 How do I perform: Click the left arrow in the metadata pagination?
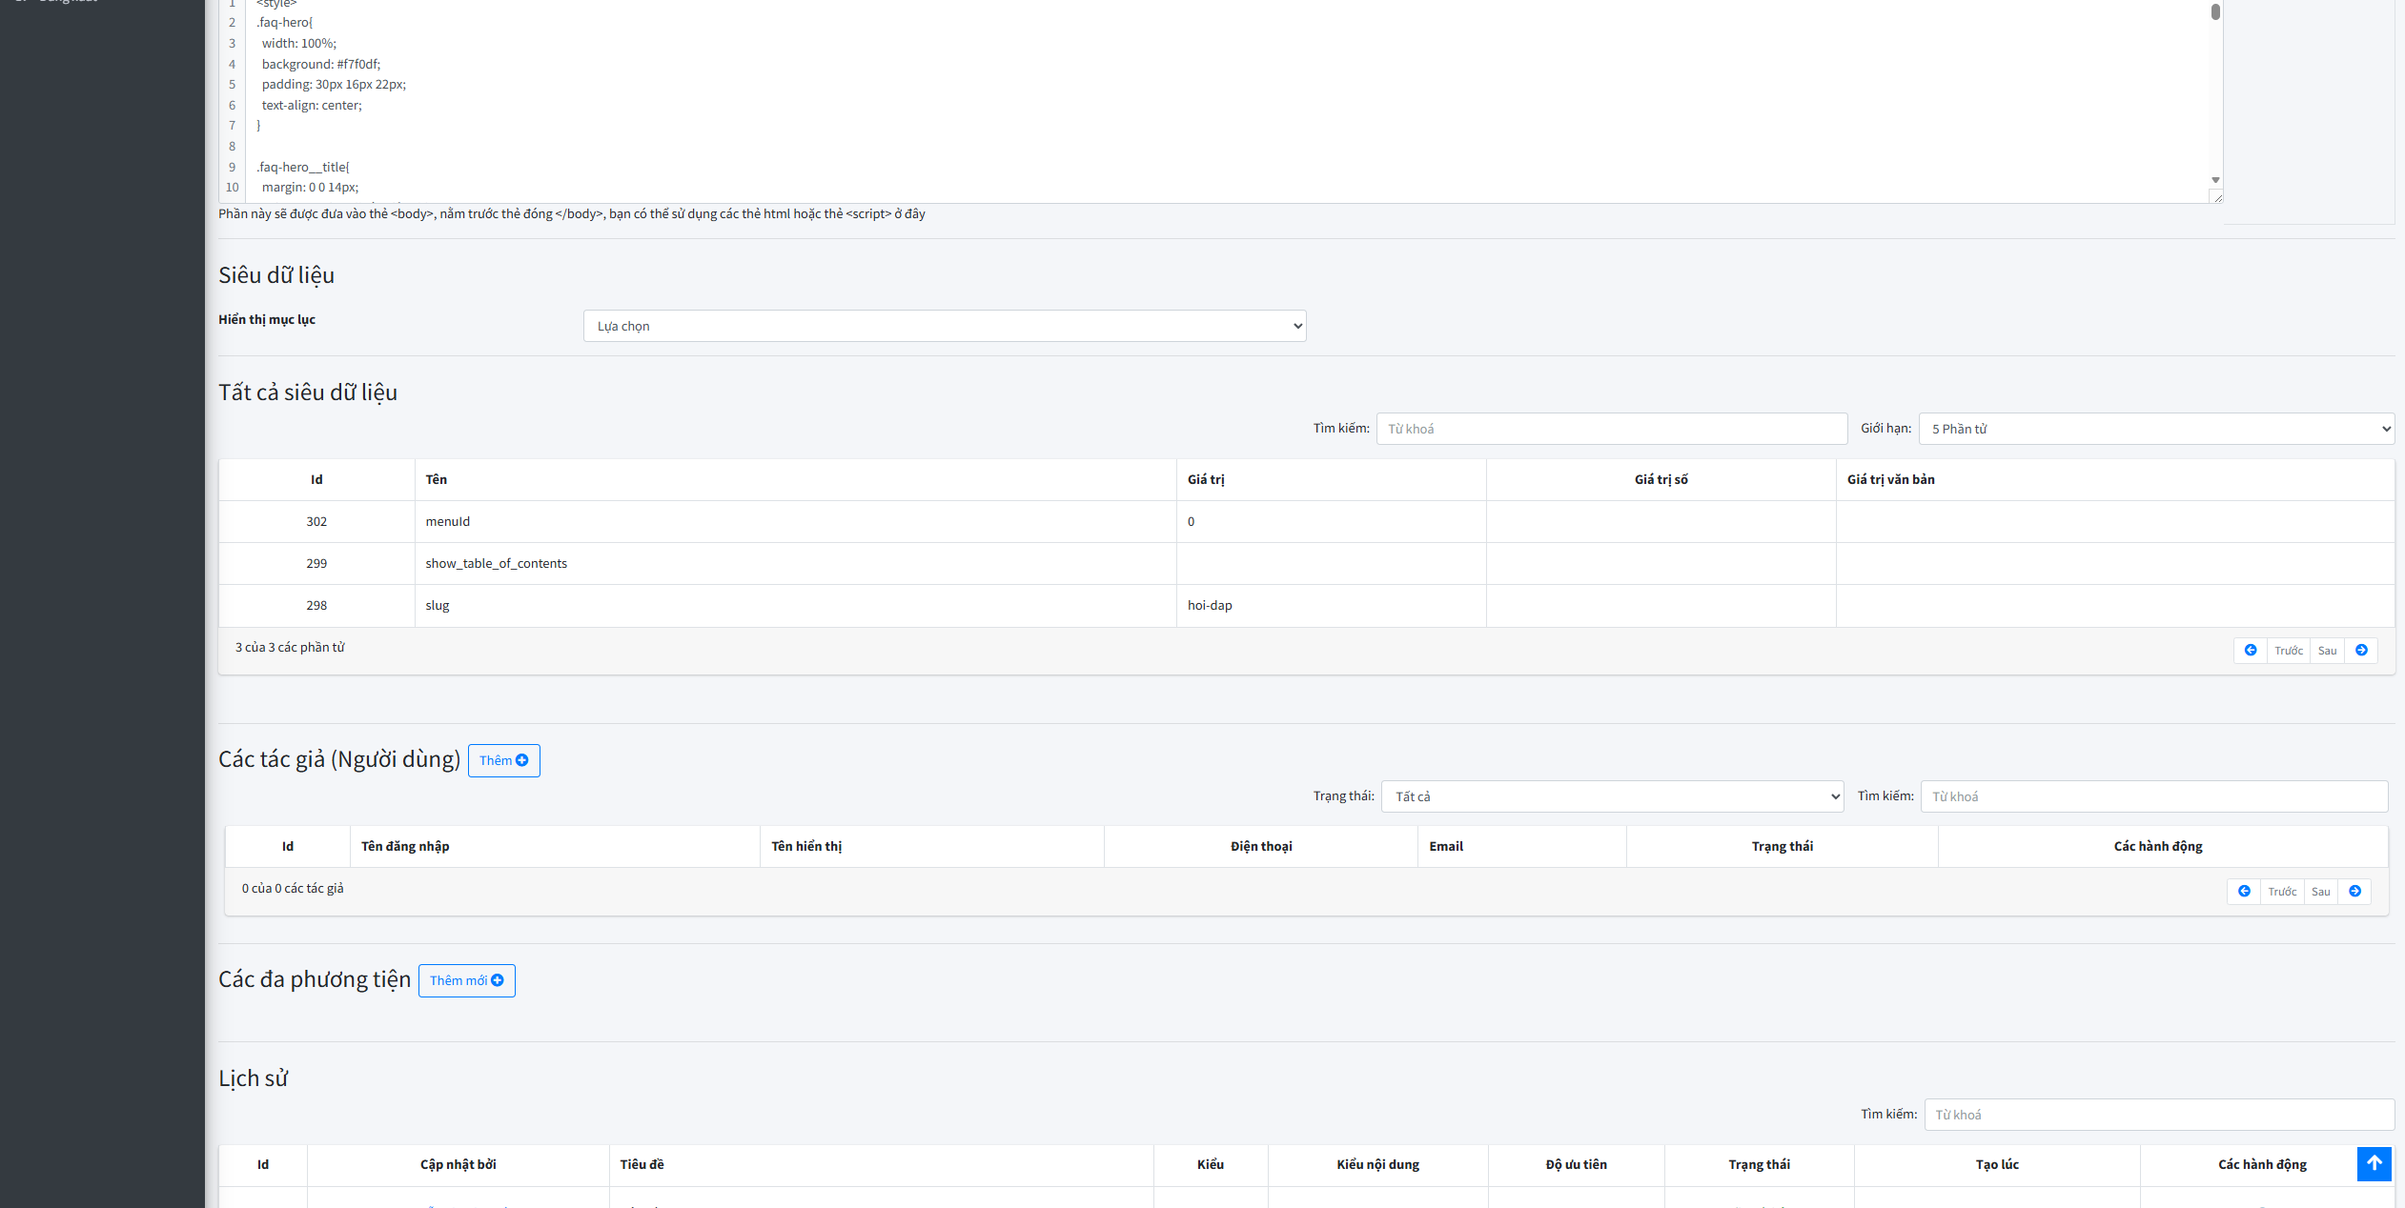[2250, 651]
